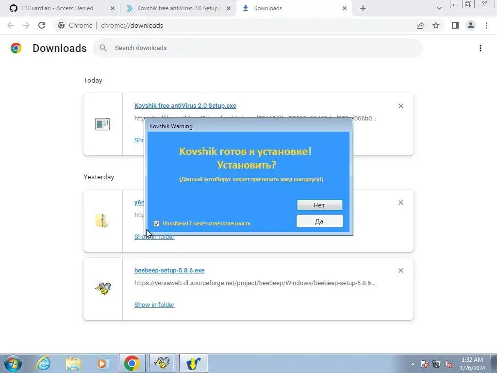Click the network tray icon
The width and height of the screenshot is (497, 373).
click(436, 364)
